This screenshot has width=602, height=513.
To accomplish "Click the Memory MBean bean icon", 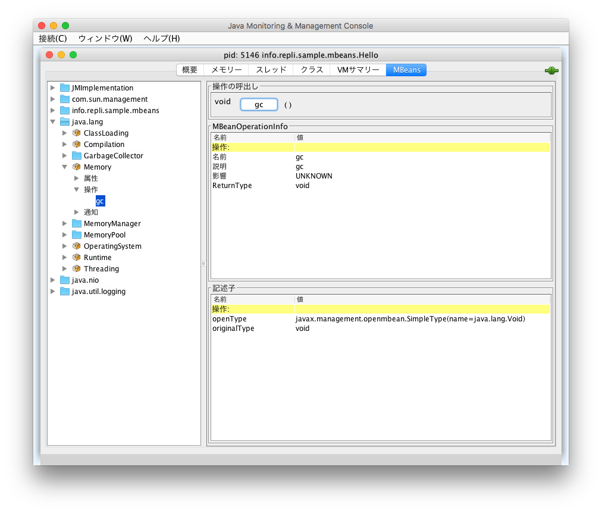I will [76, 167].
